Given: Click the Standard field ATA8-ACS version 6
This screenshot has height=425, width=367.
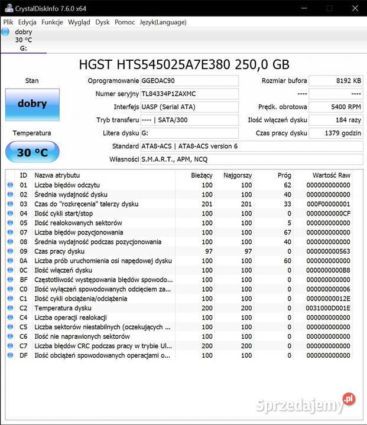Looking at the screenshot, I should click(252, 146).
